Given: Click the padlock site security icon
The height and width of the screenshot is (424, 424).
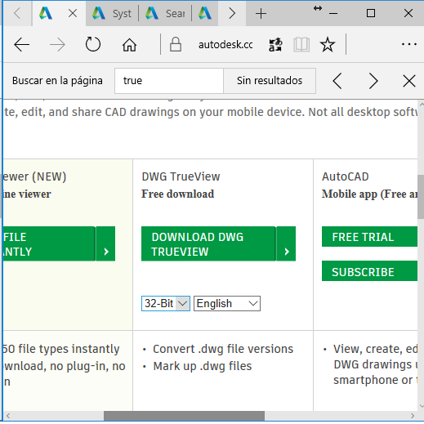Looking at the screenshot, I should [176, 44].
